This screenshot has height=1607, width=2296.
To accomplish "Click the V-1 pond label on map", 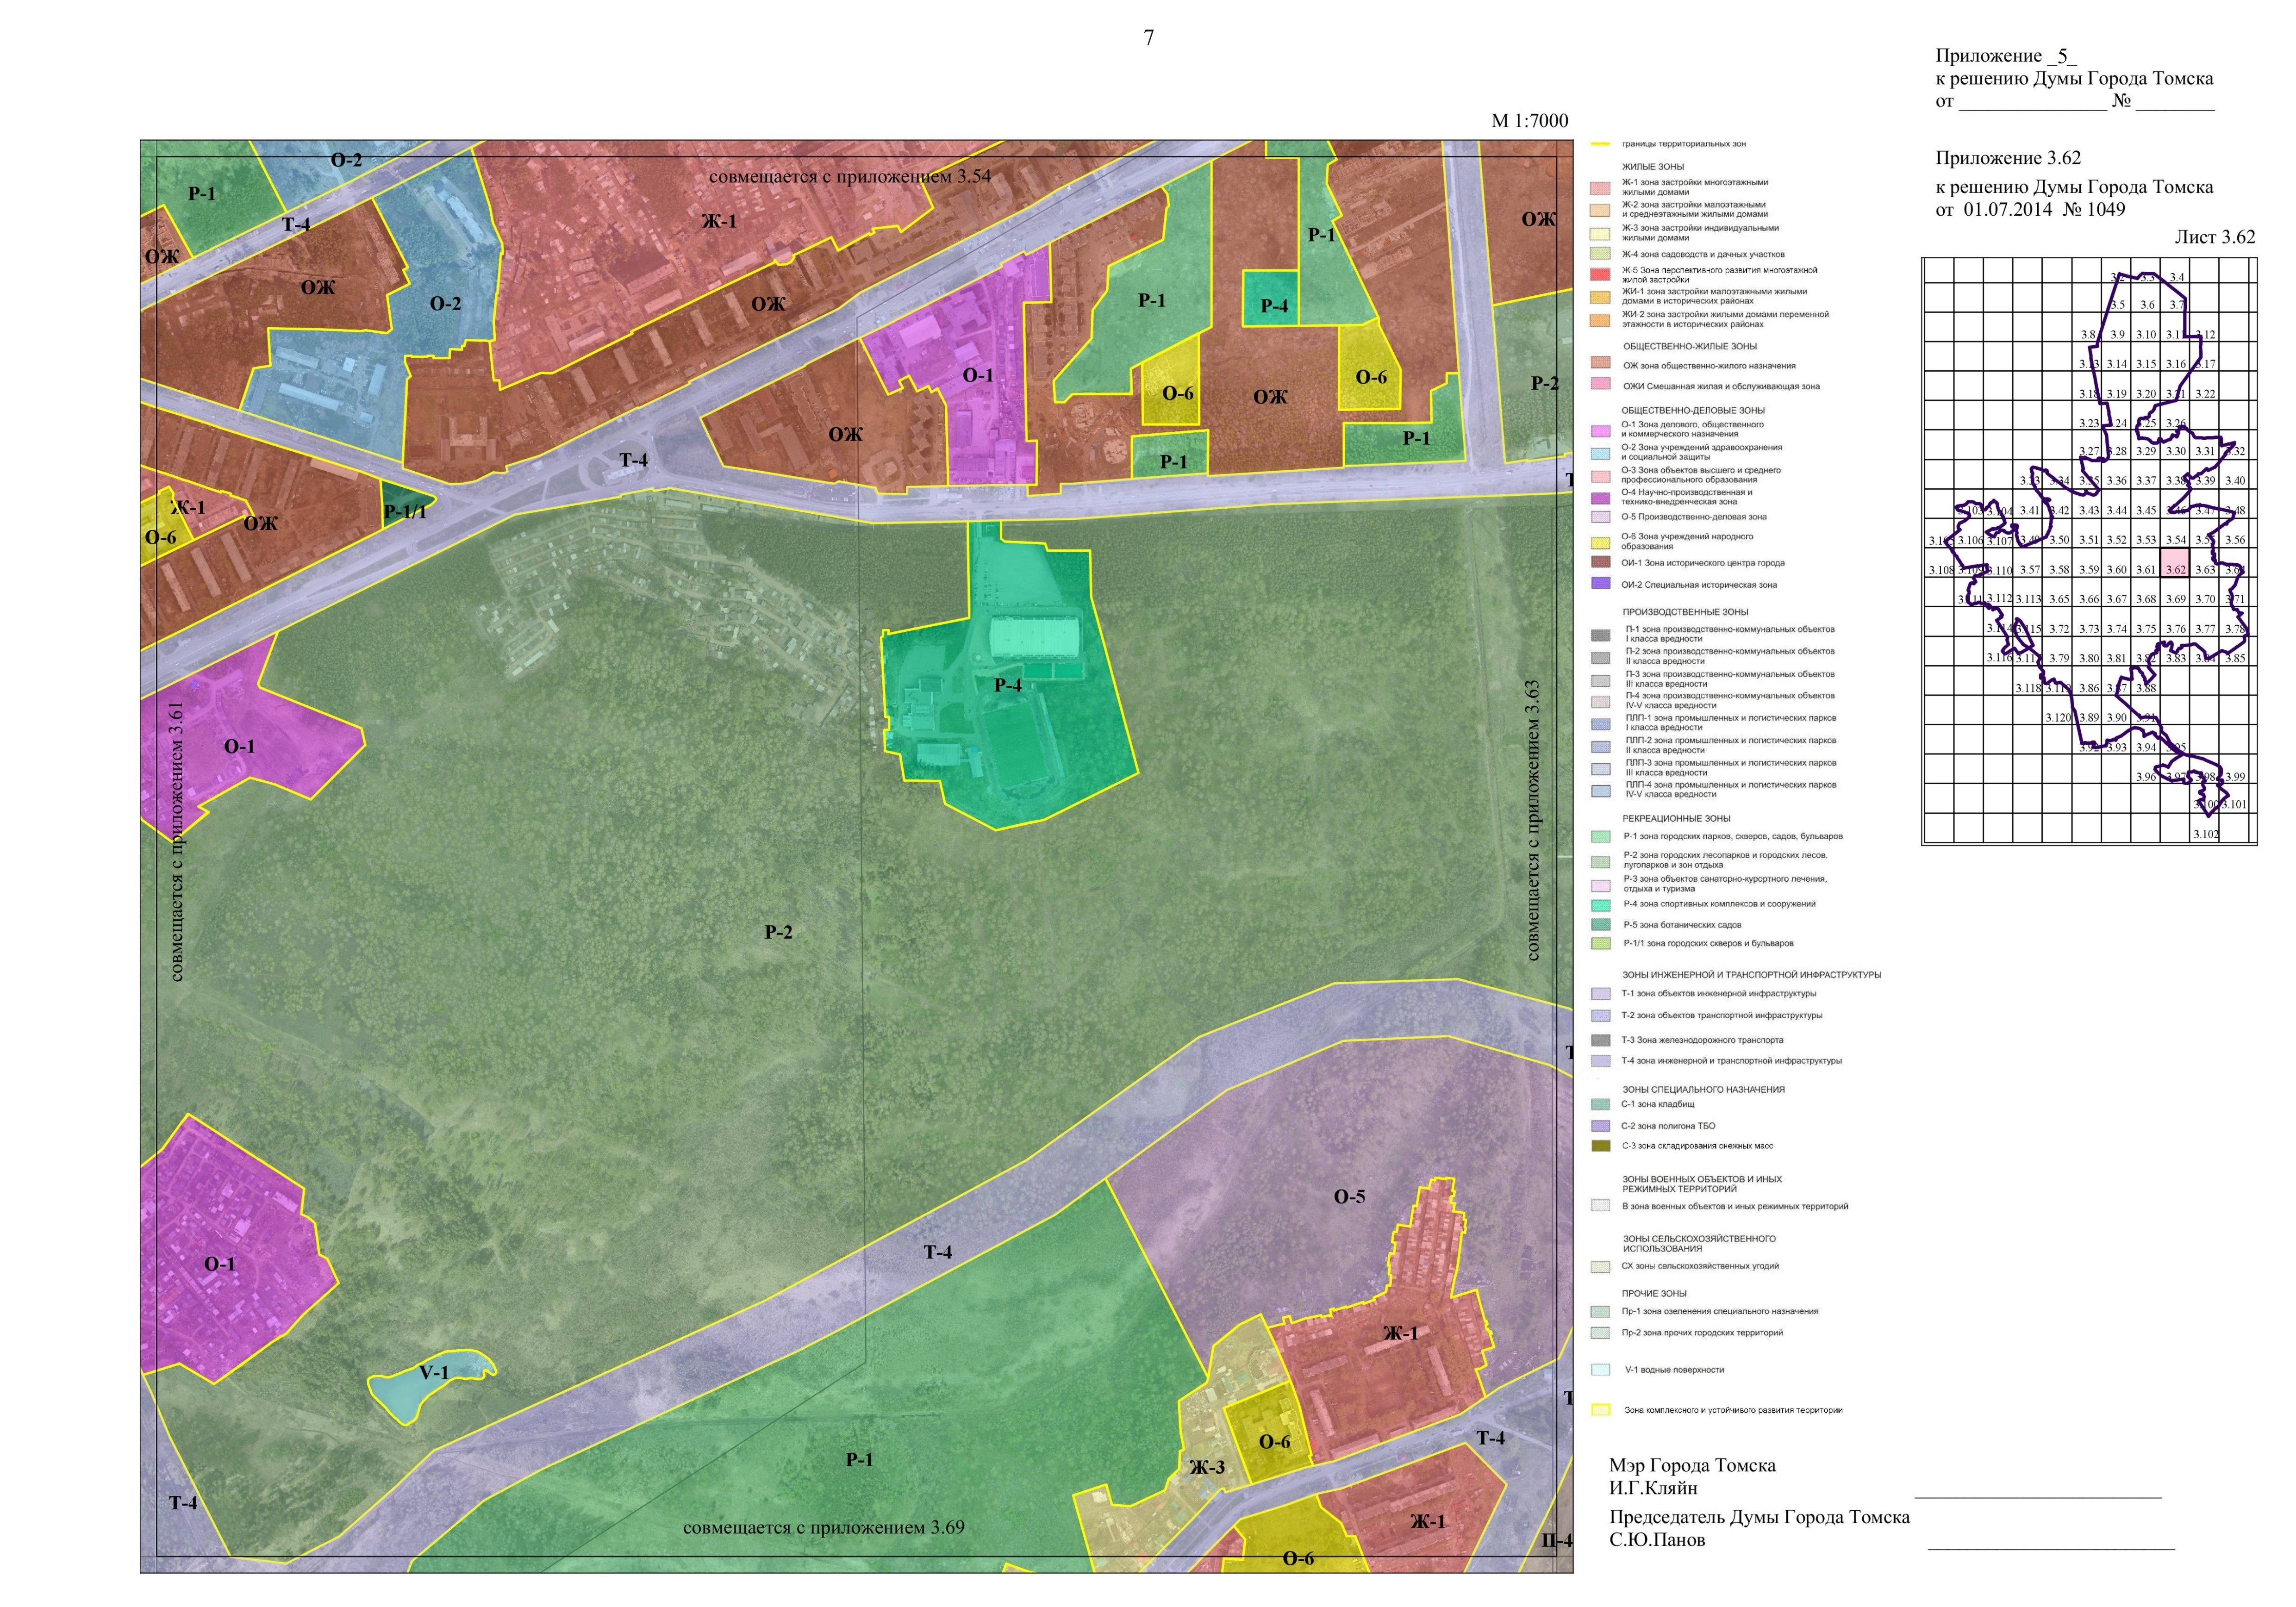I will click(x=434, y=1373).
